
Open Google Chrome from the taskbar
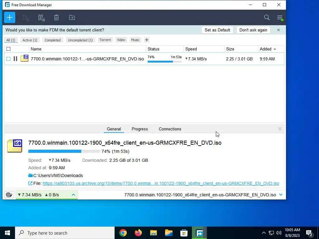point(123,233)
